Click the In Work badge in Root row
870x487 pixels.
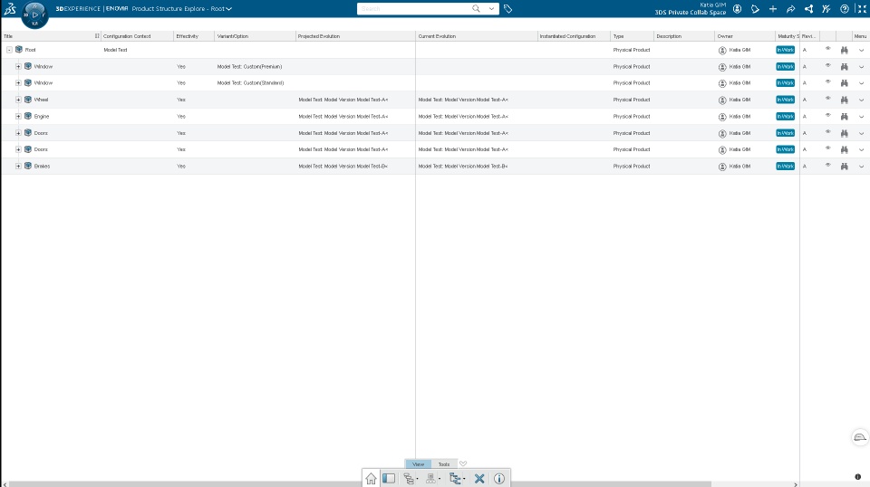click(x=785, y=50)
